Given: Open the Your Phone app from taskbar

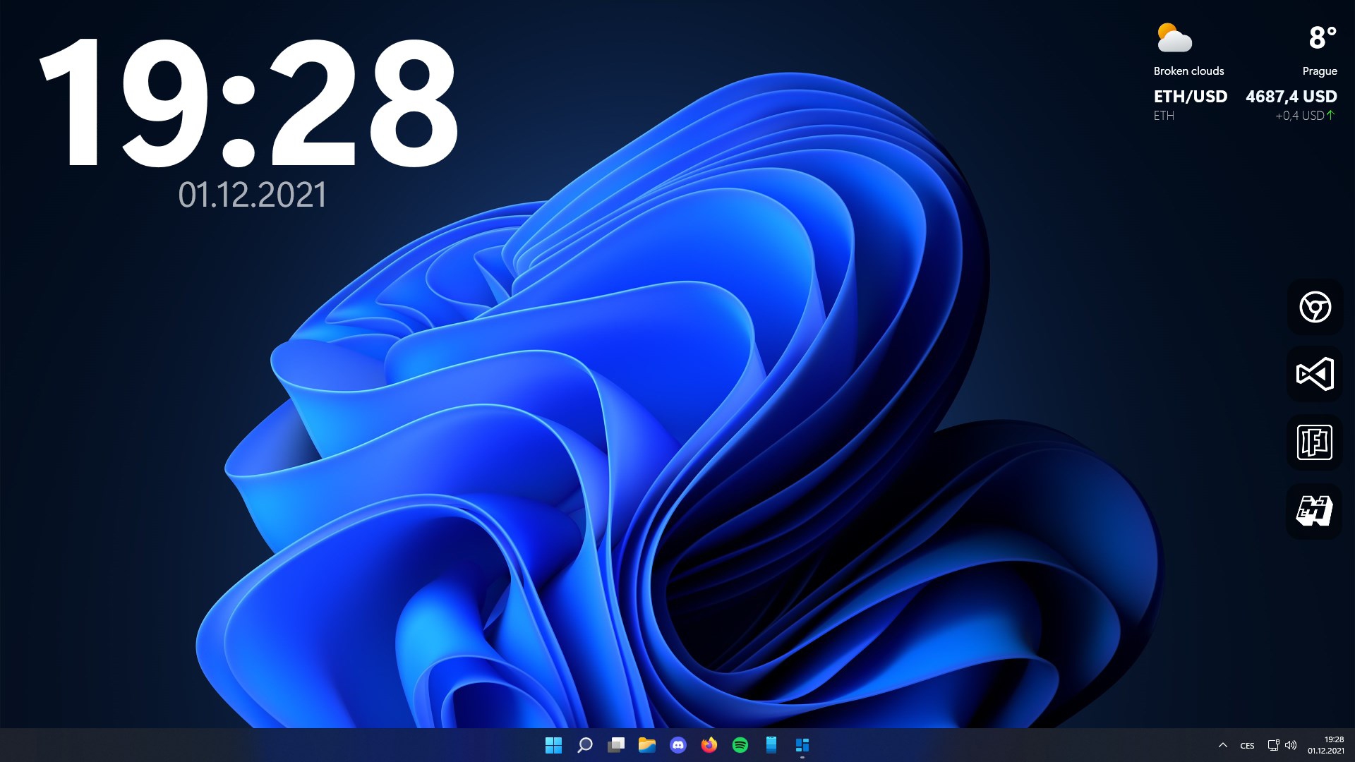Looking at the screenshot, I should pyautogui.click(x=770, y=744).
